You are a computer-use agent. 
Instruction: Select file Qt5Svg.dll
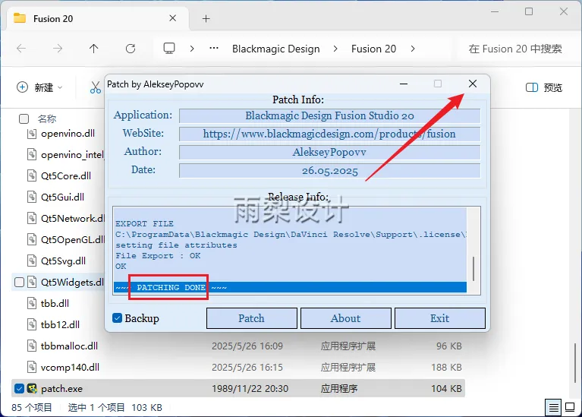coord(63,261)
